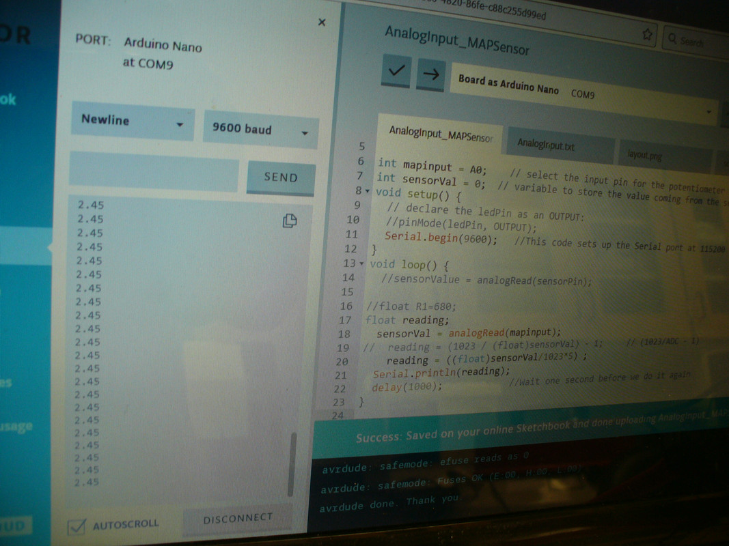Collapse the void loop fold arrow
729x546 pixels.
click(x=361, y=263)
